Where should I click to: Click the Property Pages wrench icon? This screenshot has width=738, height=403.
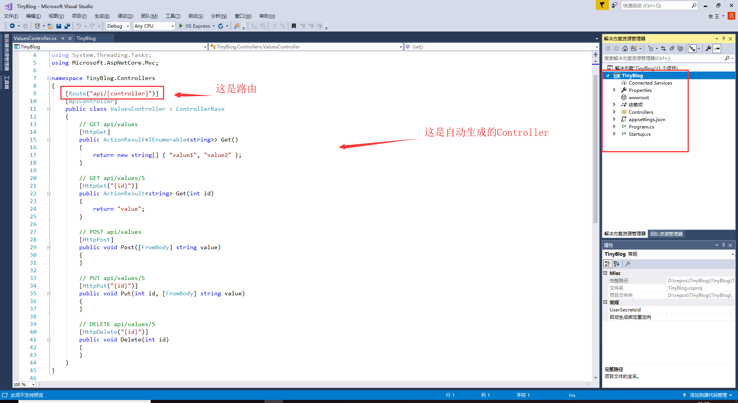(x=628, y=264)
